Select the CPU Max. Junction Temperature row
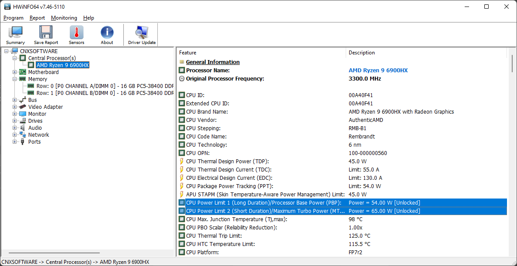This screenshot has width=517, height=266. (x=343, y=219)
